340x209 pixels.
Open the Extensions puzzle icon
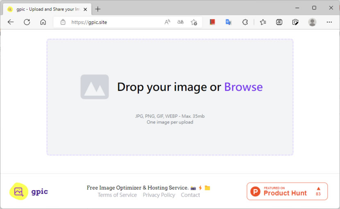point(245,22)
